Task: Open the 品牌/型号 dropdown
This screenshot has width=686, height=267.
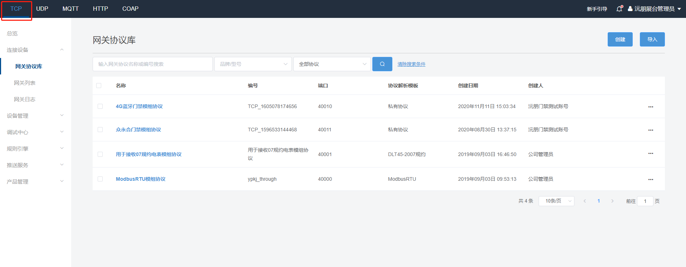Action: click(253, 64)
